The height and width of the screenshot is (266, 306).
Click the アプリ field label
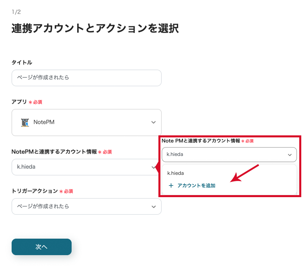tap(19, 102)
